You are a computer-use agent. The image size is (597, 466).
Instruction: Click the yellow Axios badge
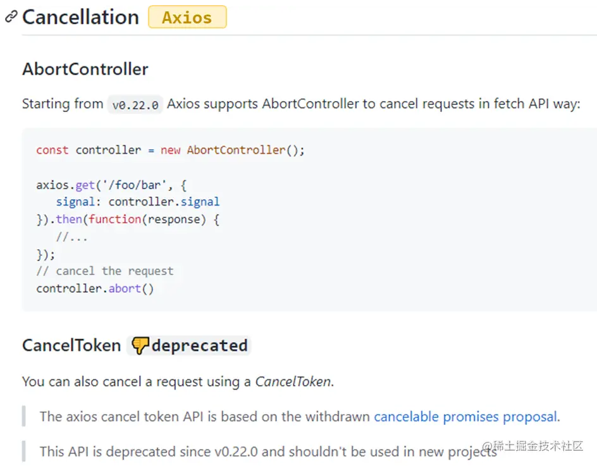187,17
